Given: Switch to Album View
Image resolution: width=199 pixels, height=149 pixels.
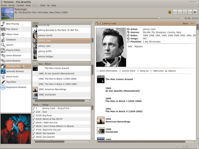Looking at the screenshot, I should [x=16, y=34].
